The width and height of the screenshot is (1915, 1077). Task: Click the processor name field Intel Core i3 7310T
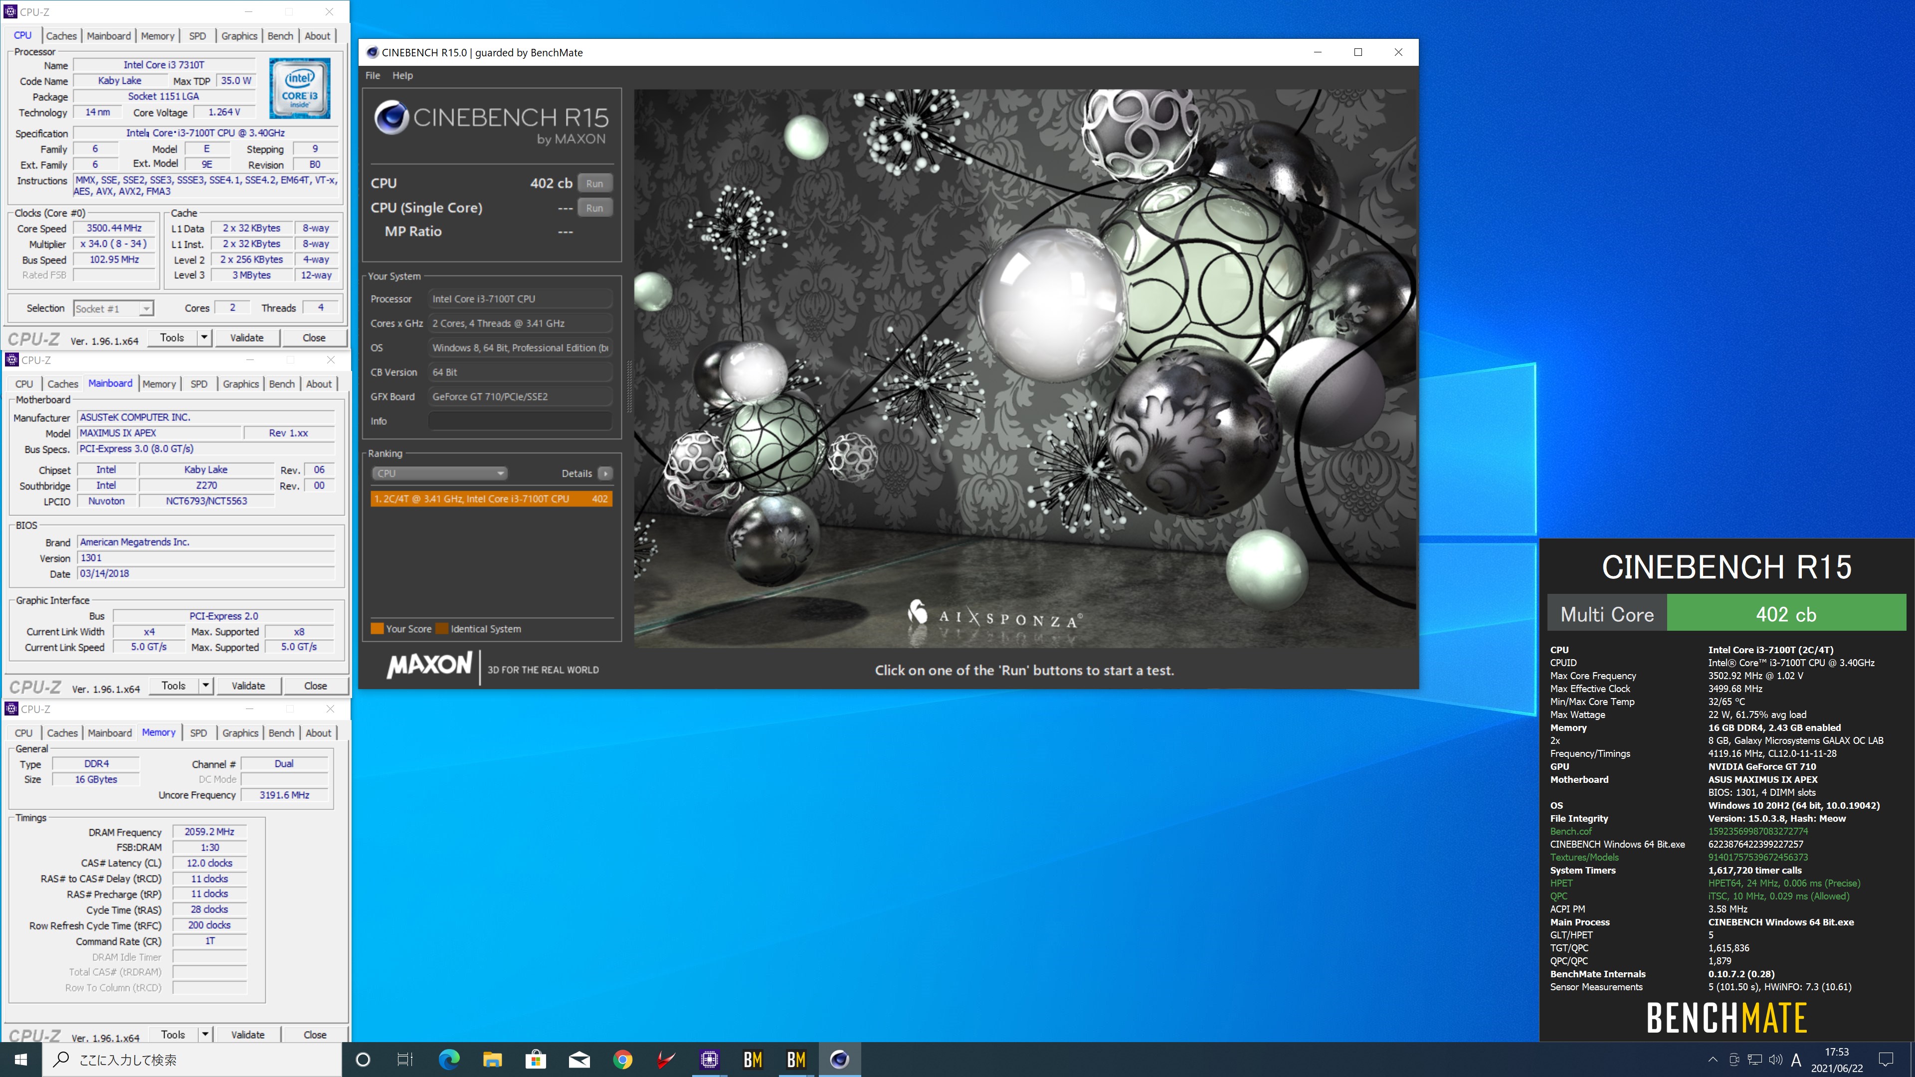click(x=164, y=65)
